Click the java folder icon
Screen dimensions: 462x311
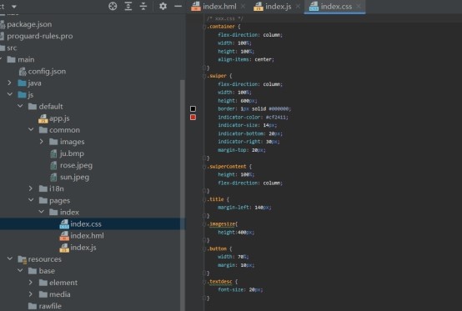coord(22,83)
